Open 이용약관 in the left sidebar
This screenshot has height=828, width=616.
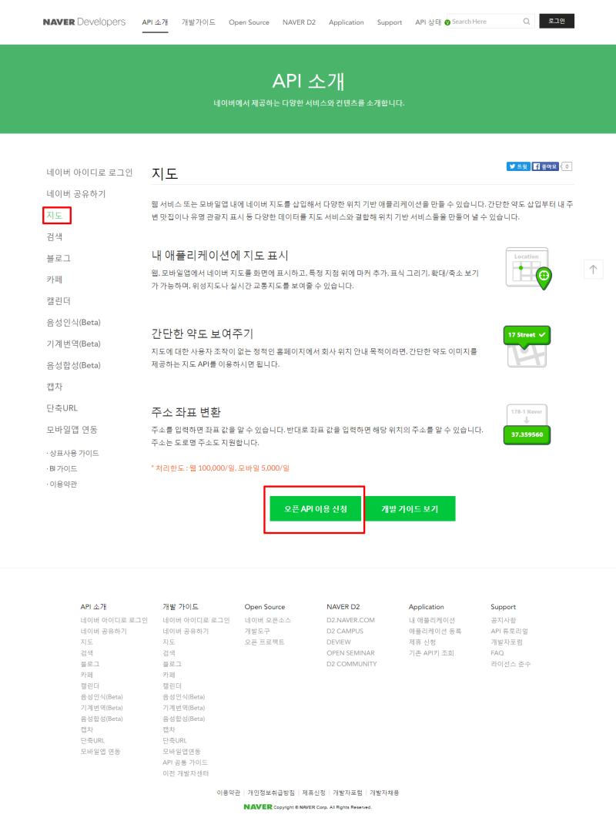pos(62,484)
